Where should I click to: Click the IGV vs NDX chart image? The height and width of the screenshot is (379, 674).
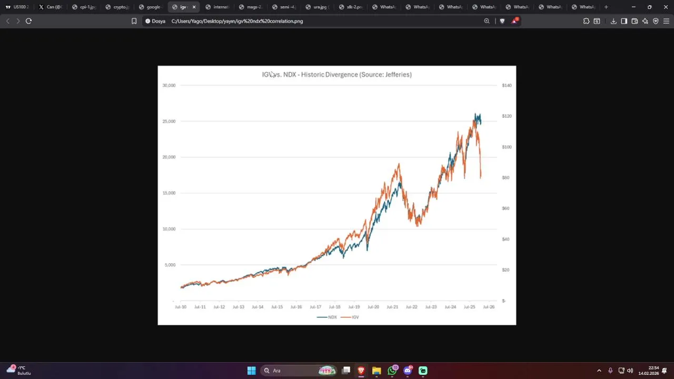(x=337, y=195)
